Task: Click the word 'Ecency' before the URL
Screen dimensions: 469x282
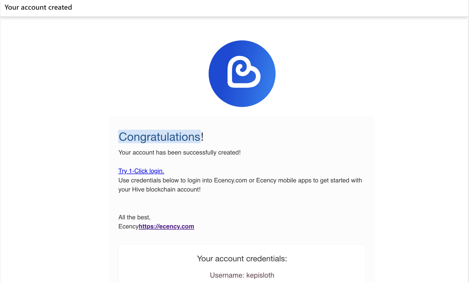Action: [x=128, y=227]
